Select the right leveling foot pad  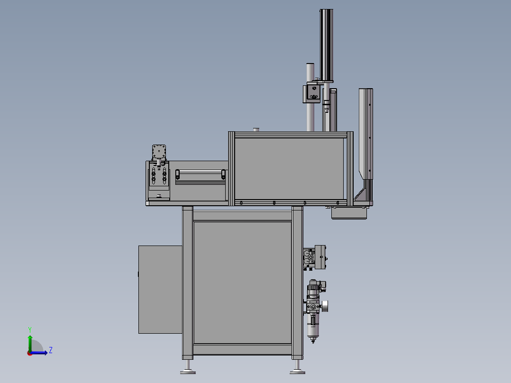coord(297,371)
